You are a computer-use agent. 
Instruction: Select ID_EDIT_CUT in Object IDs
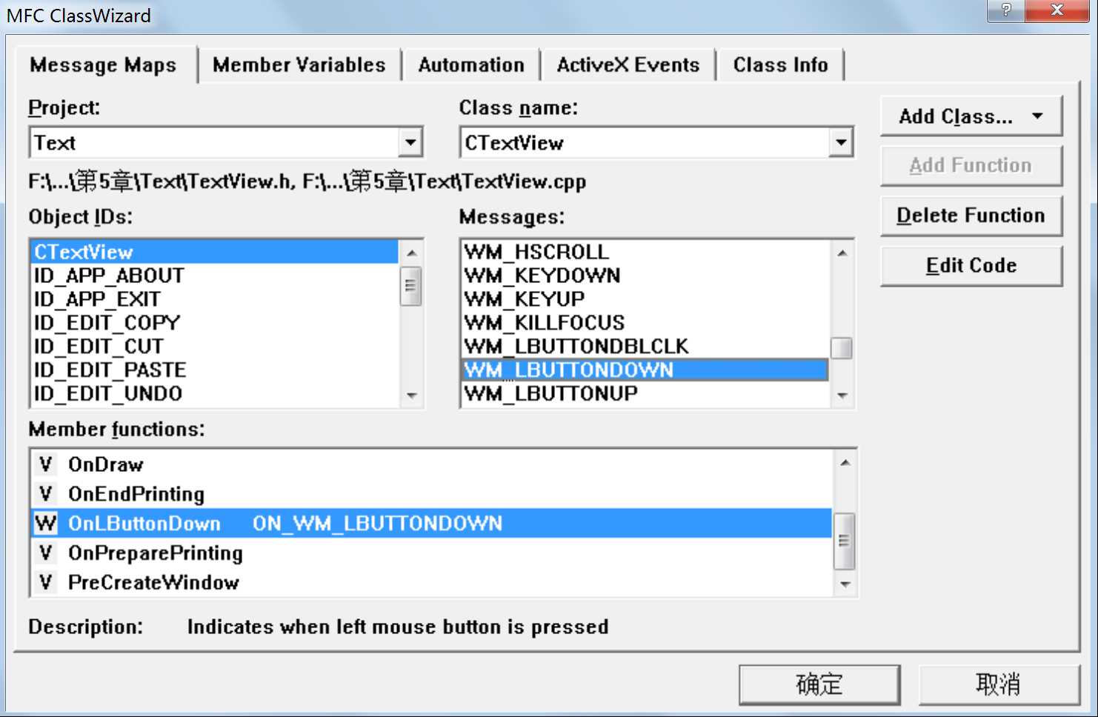(215, 347)
